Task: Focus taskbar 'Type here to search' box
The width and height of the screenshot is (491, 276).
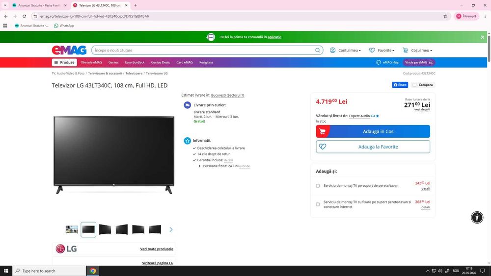Action: [x=49, y=271]
